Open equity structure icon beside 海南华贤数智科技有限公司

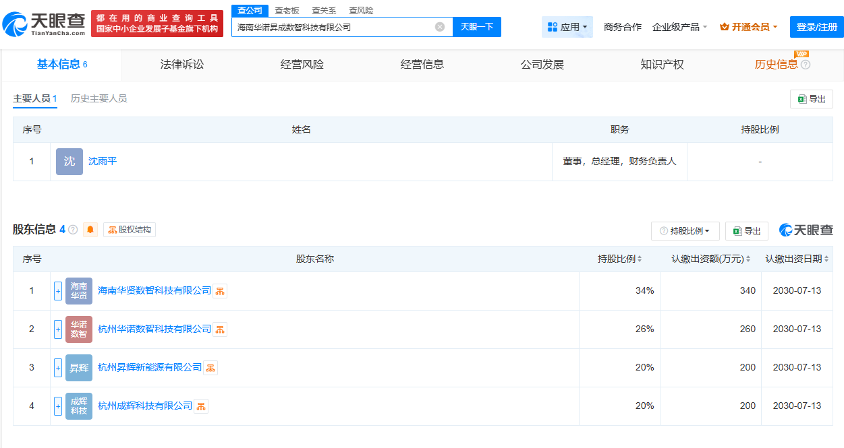click(221, 291)
